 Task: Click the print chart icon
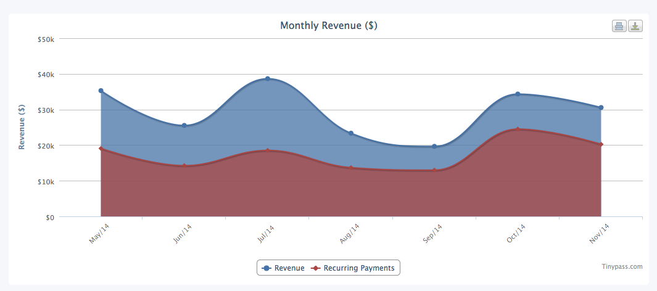619,26
